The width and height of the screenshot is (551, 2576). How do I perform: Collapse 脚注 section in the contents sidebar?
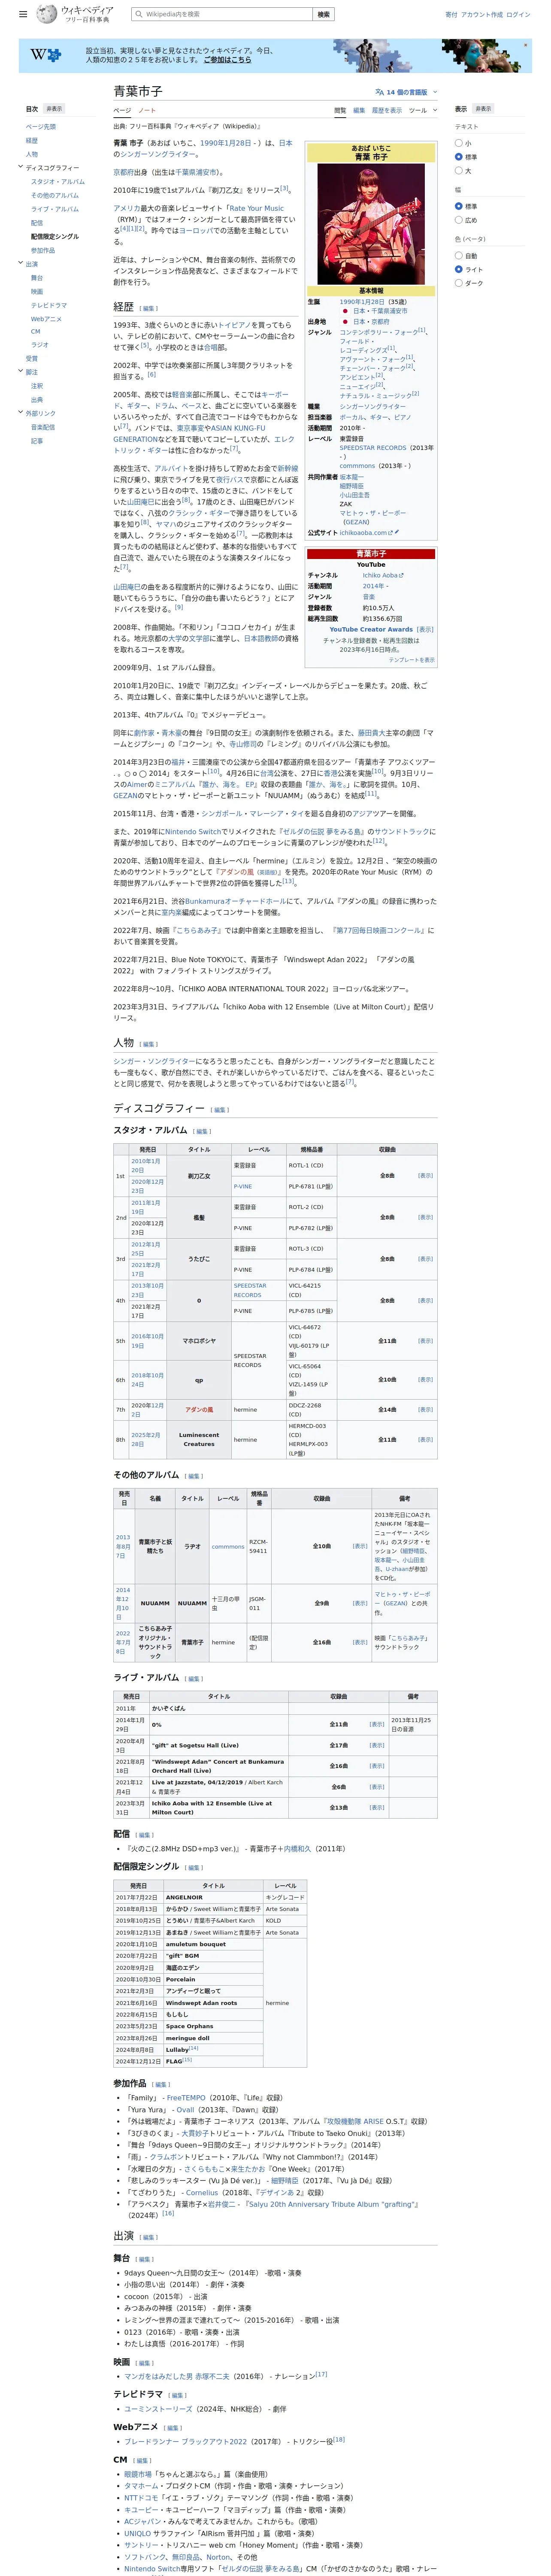pos(21,371)
